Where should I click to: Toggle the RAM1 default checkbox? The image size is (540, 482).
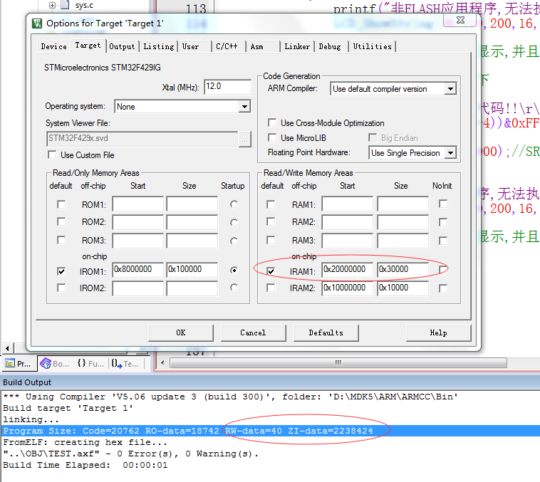click(271, 204)
